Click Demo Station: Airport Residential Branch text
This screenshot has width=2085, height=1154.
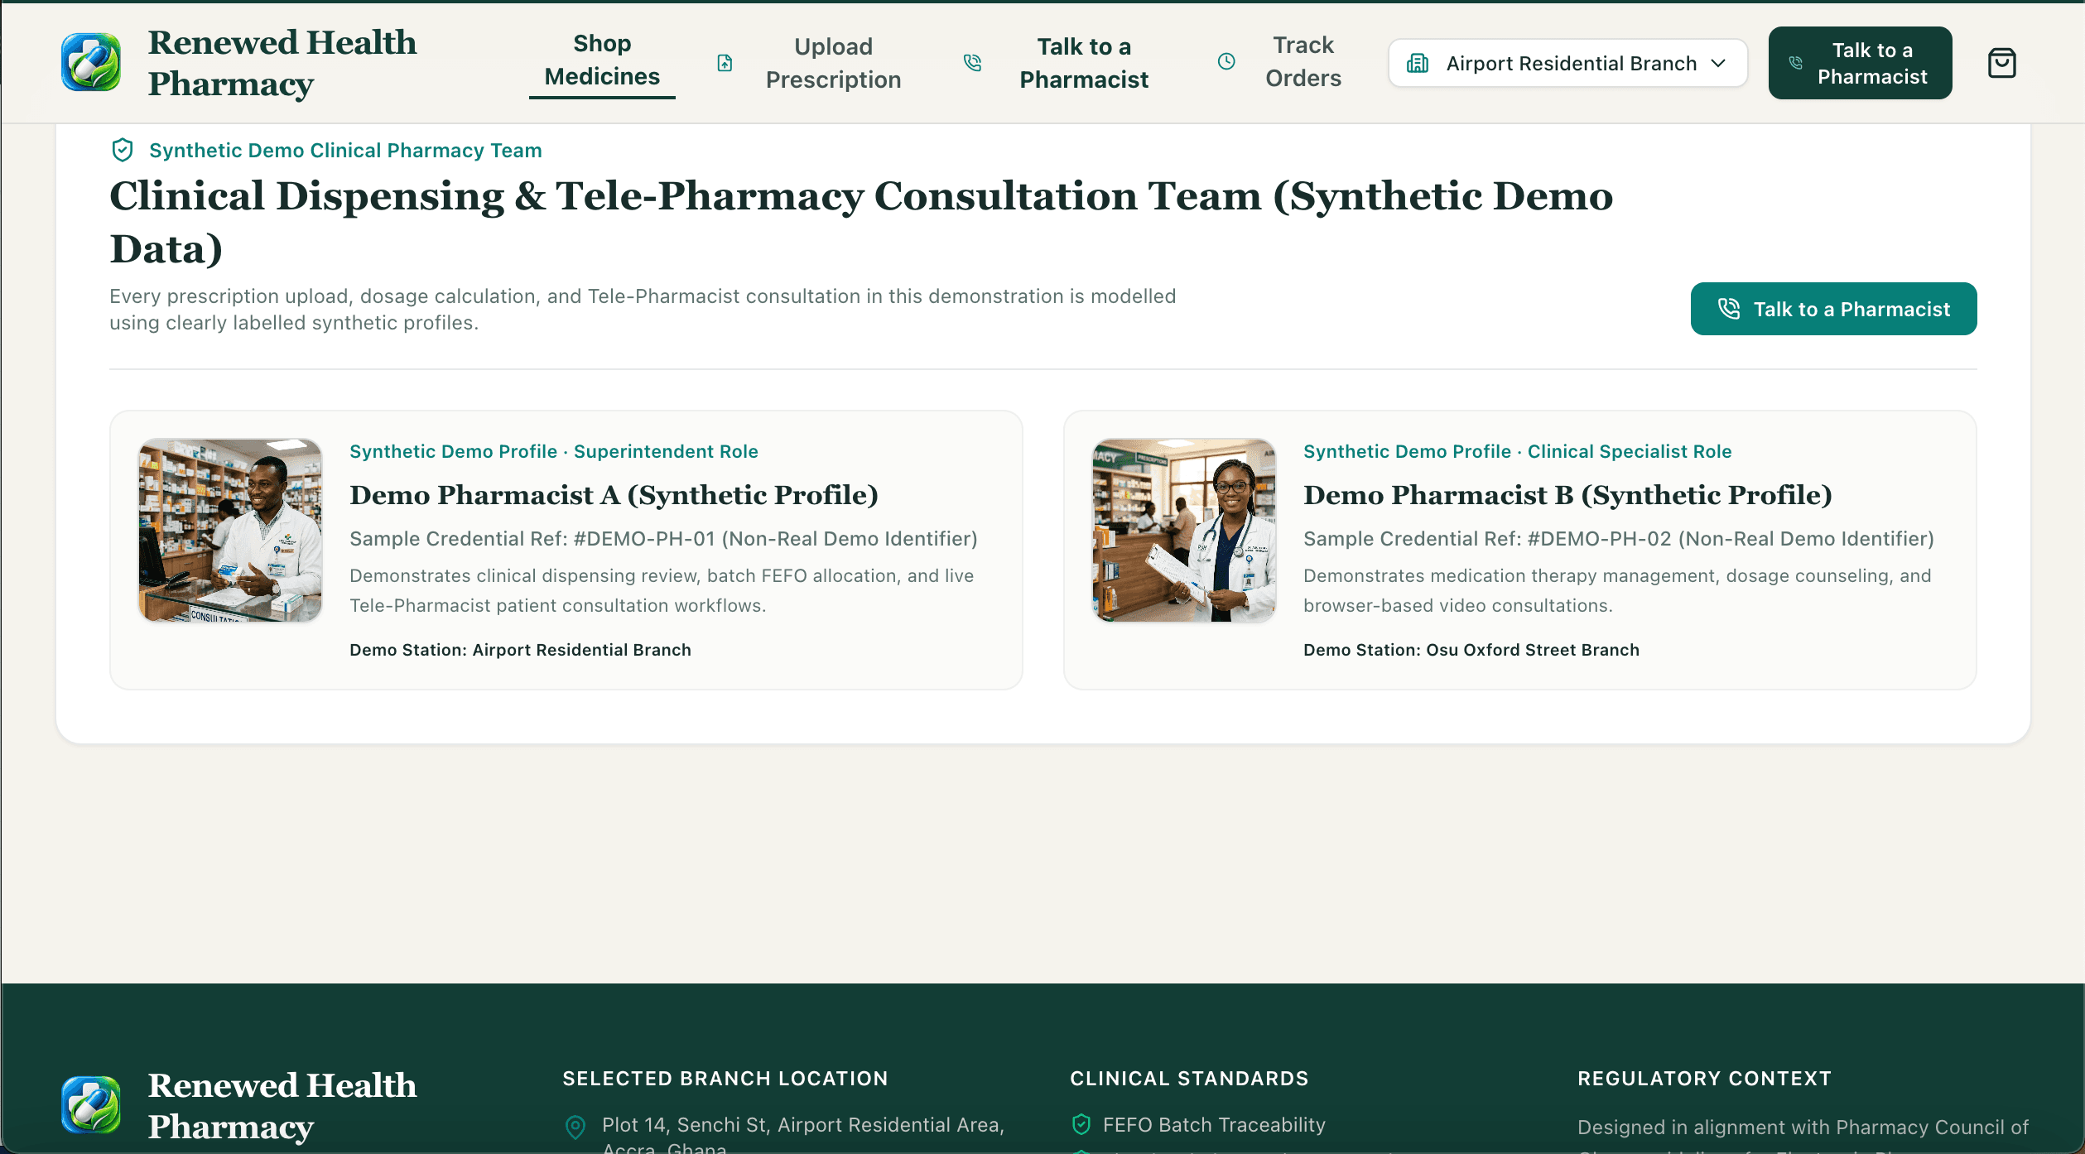tap(520, 650)
